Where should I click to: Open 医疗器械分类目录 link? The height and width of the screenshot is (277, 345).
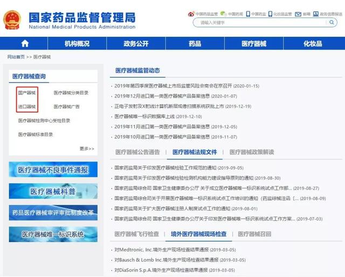pyautogui.click(x=71, y=93)
